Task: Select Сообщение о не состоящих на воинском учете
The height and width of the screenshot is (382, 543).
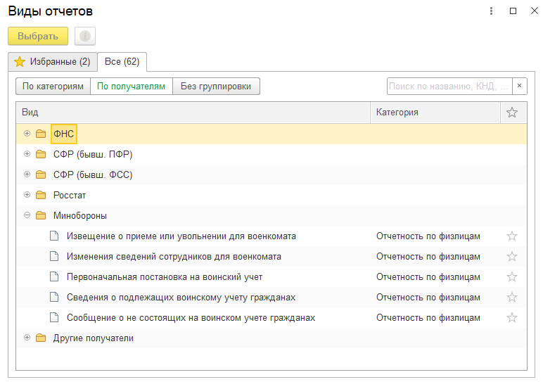Action: pos(191,318)
